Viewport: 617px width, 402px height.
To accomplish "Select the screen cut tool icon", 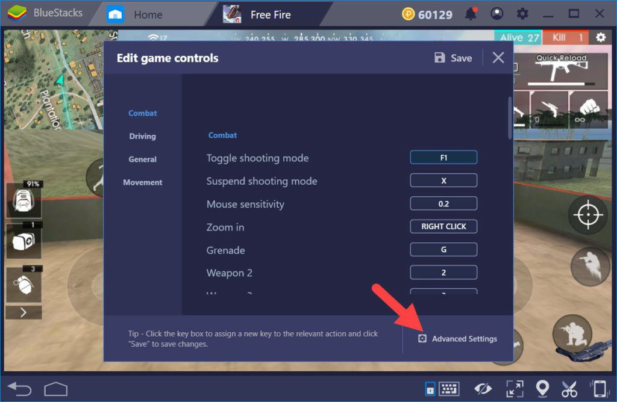I will pos(569,390).
